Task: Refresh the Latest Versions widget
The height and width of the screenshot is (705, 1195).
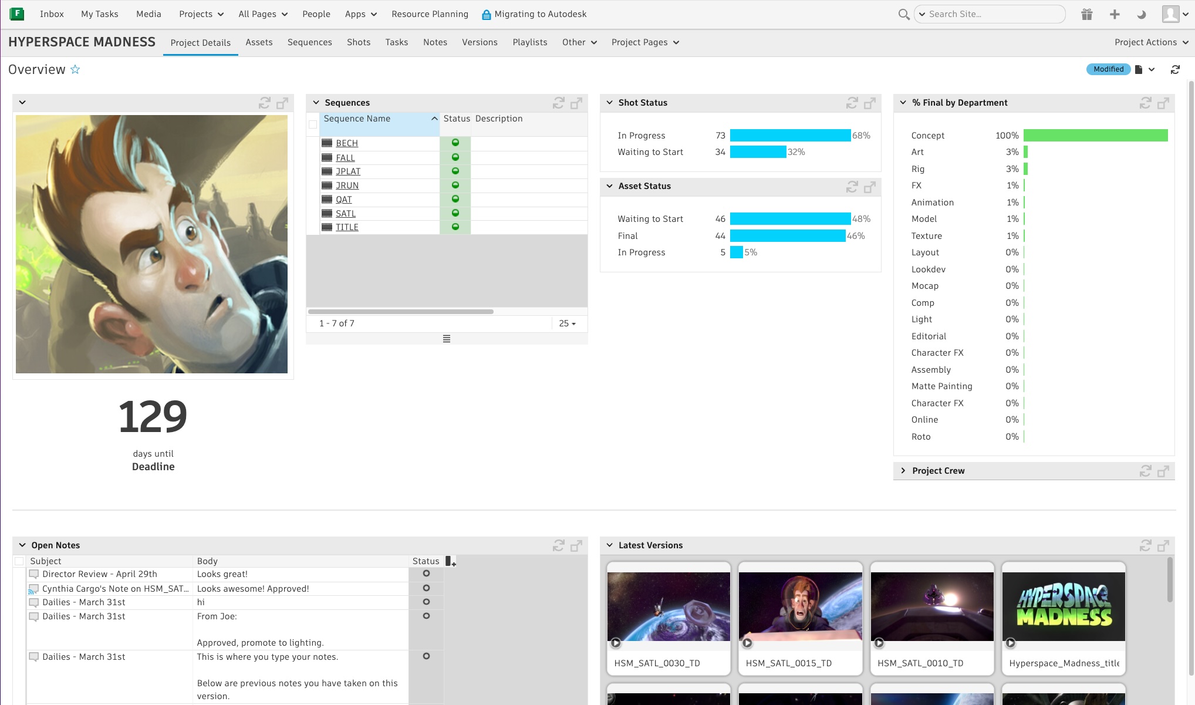Action: pos(1146,545)
